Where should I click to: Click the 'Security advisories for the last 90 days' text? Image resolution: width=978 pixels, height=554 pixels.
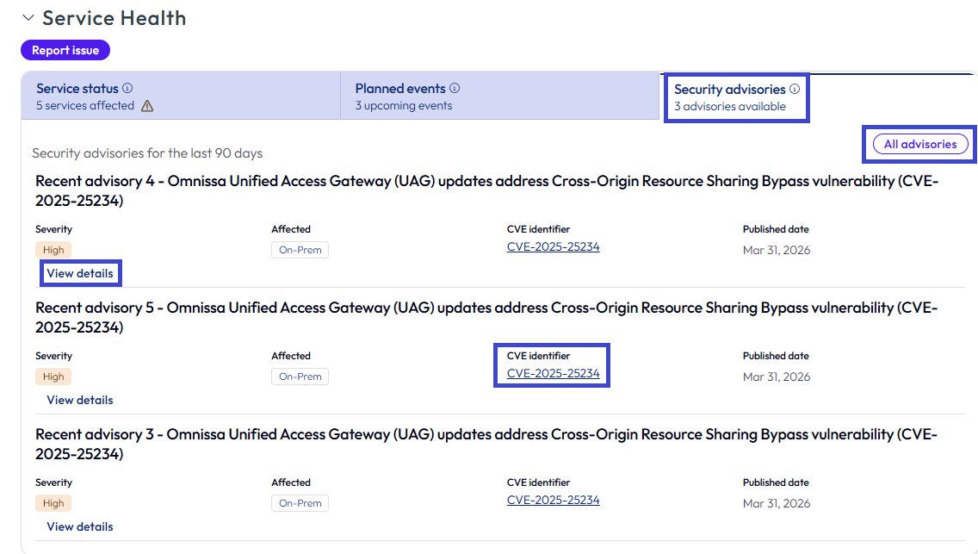(147, 153)
